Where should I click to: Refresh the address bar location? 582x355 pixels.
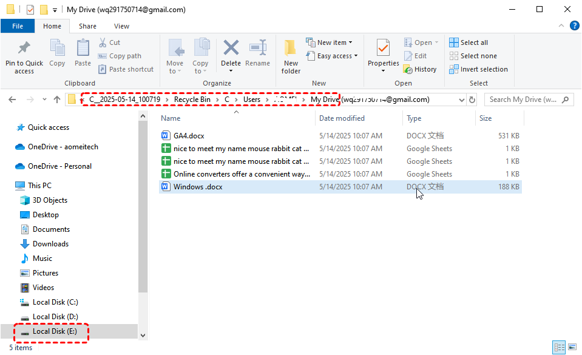(472, 100)
